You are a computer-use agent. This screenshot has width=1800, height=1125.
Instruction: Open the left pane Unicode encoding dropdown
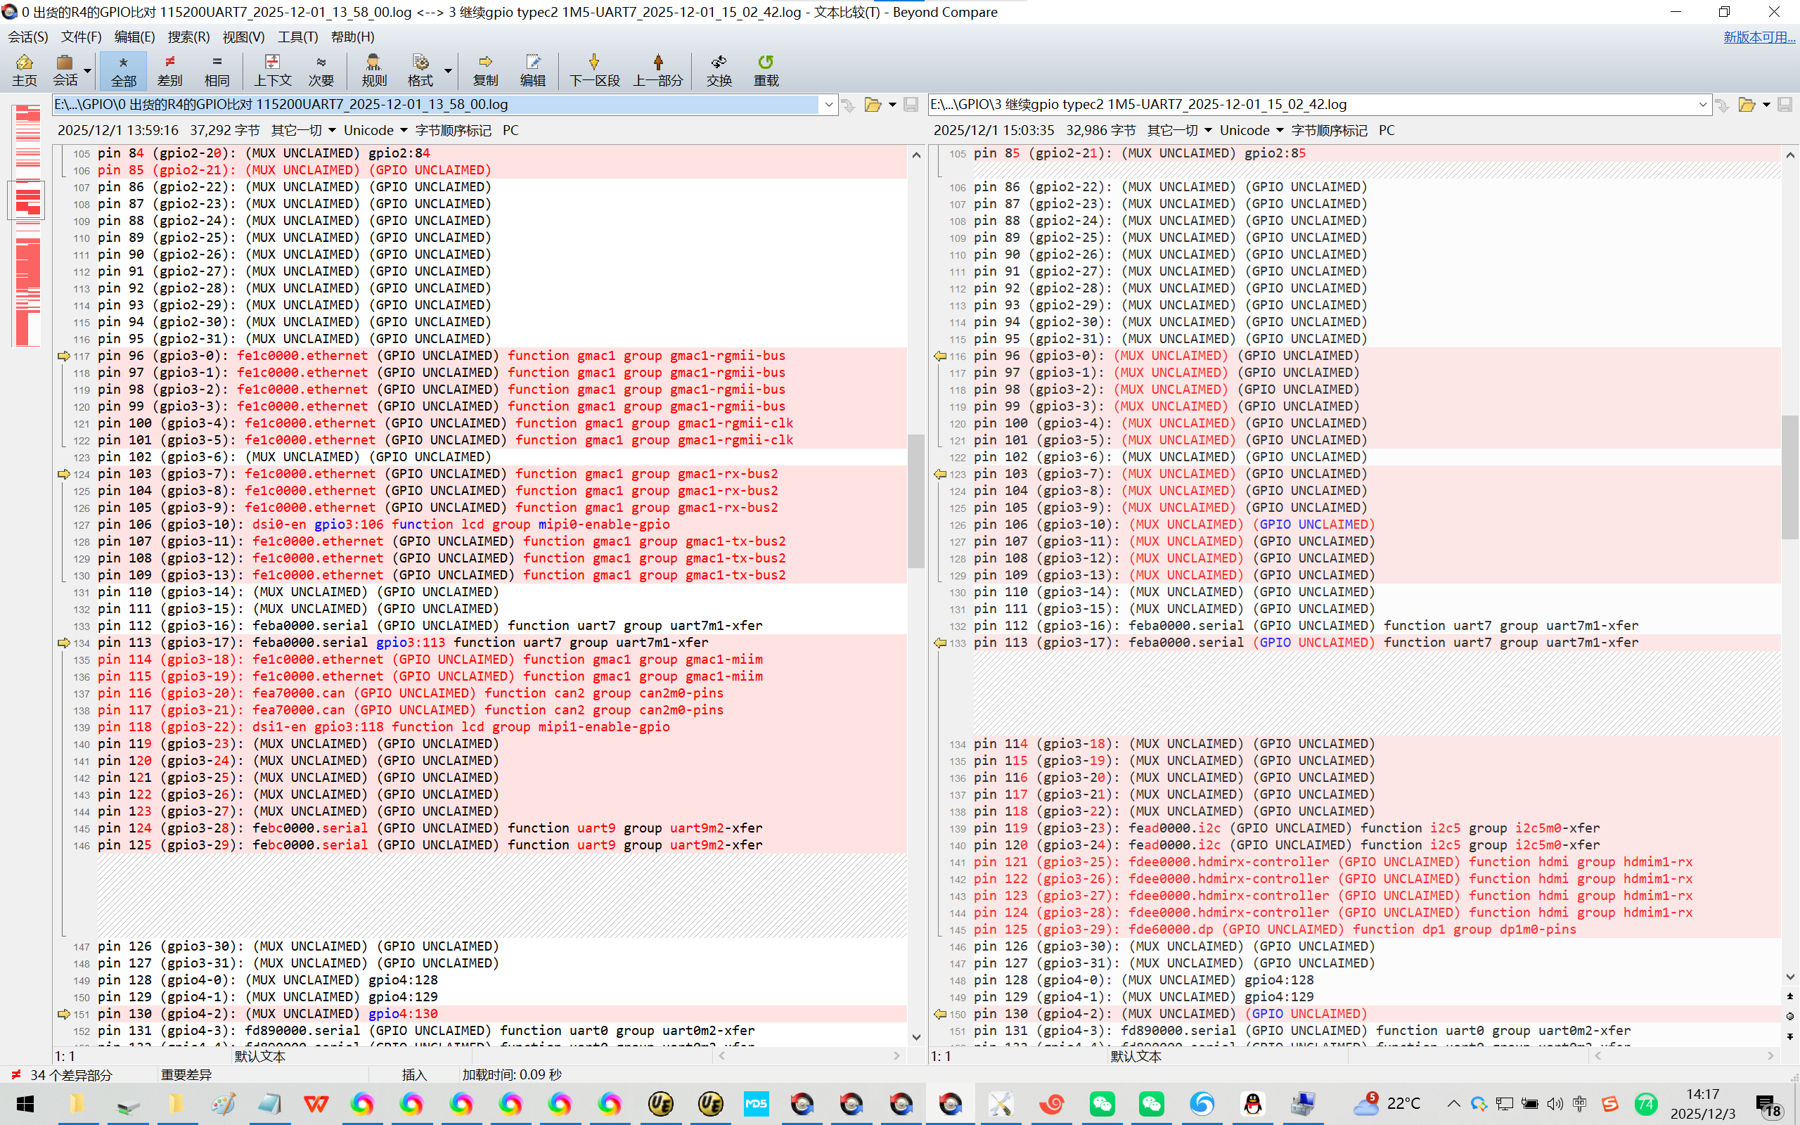(375, 130)
